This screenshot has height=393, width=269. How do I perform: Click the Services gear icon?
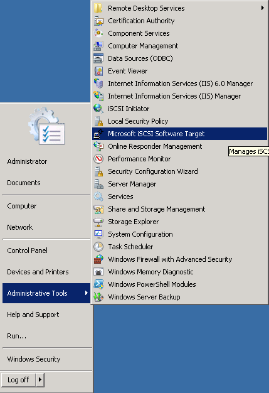point(98,196)
